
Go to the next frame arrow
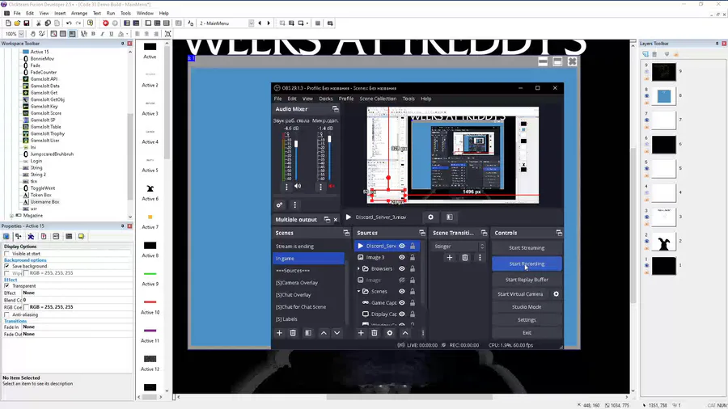pyautogui.click(x=269, y=23)
